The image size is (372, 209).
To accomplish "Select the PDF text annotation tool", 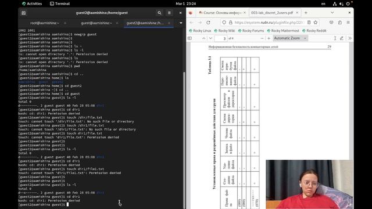I will 335,38.
